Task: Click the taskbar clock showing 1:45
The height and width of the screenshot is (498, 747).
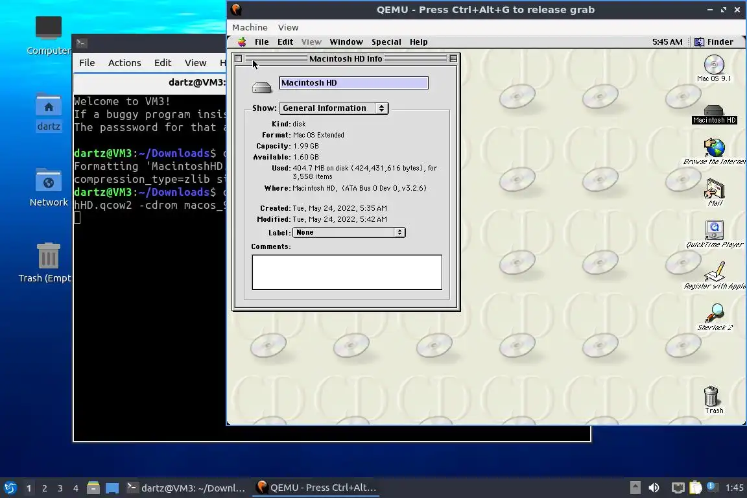Action: (x=734, y=488)
